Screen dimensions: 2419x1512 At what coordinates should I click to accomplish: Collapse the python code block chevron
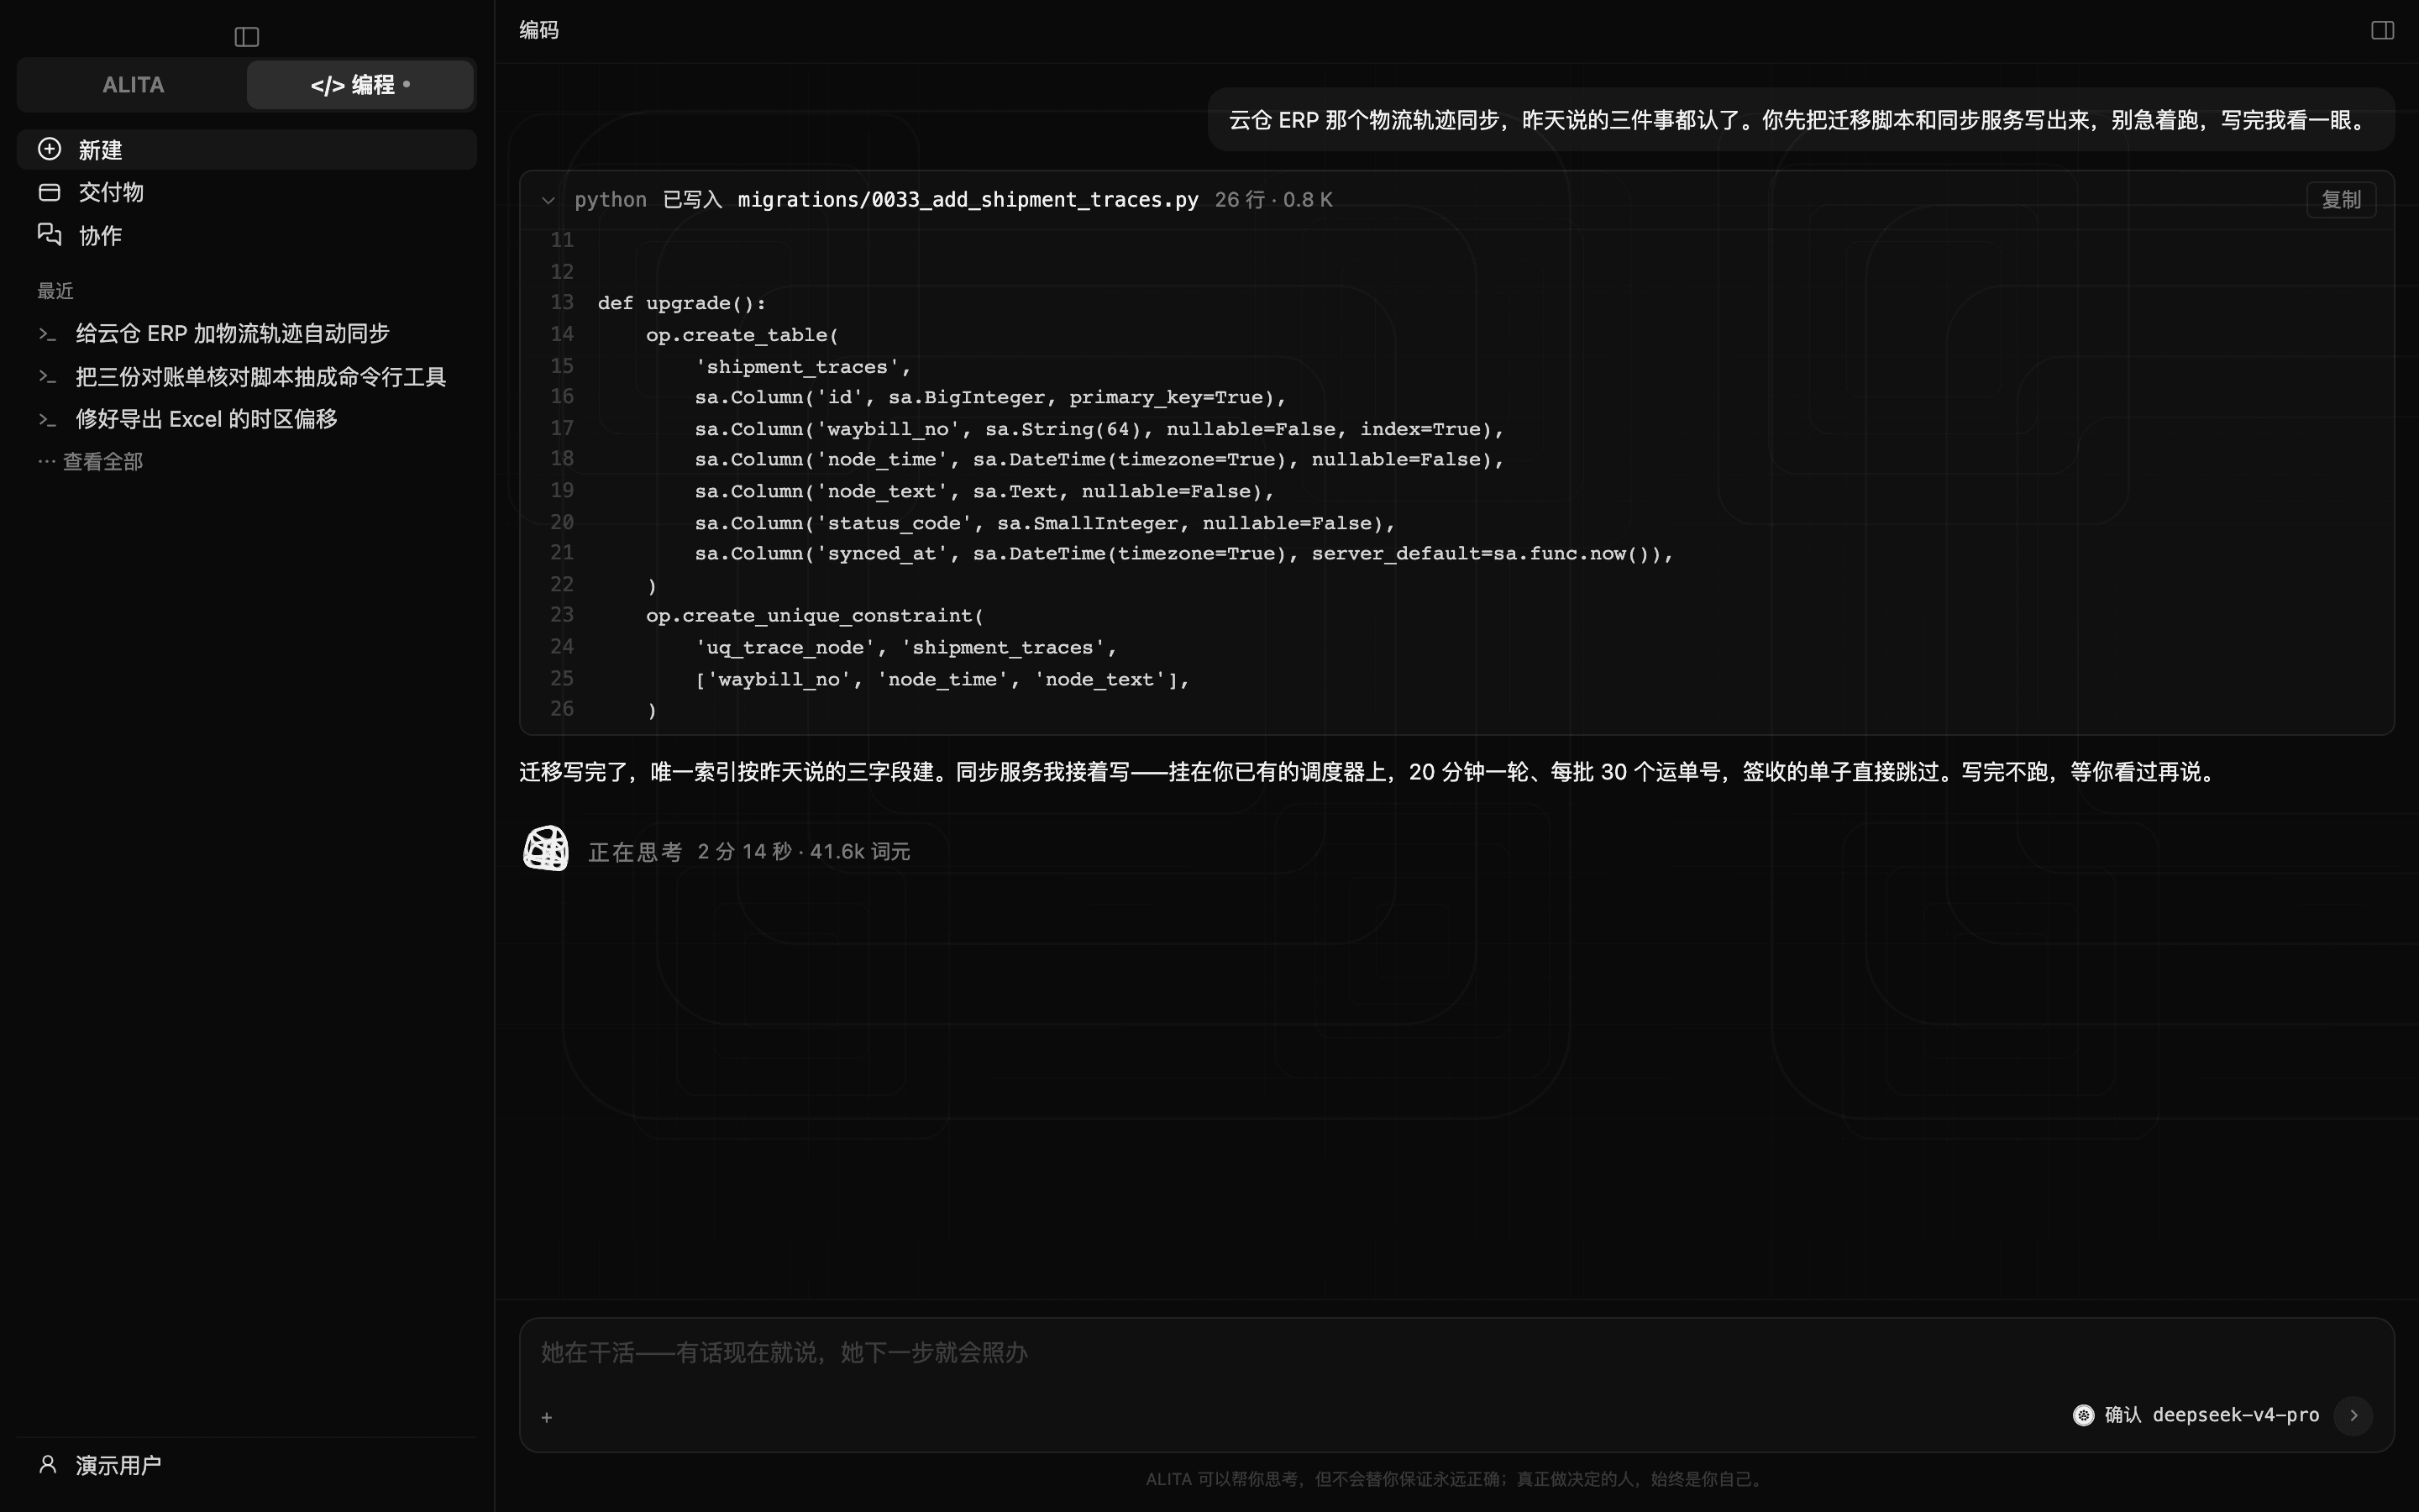[x=548, y=200]
